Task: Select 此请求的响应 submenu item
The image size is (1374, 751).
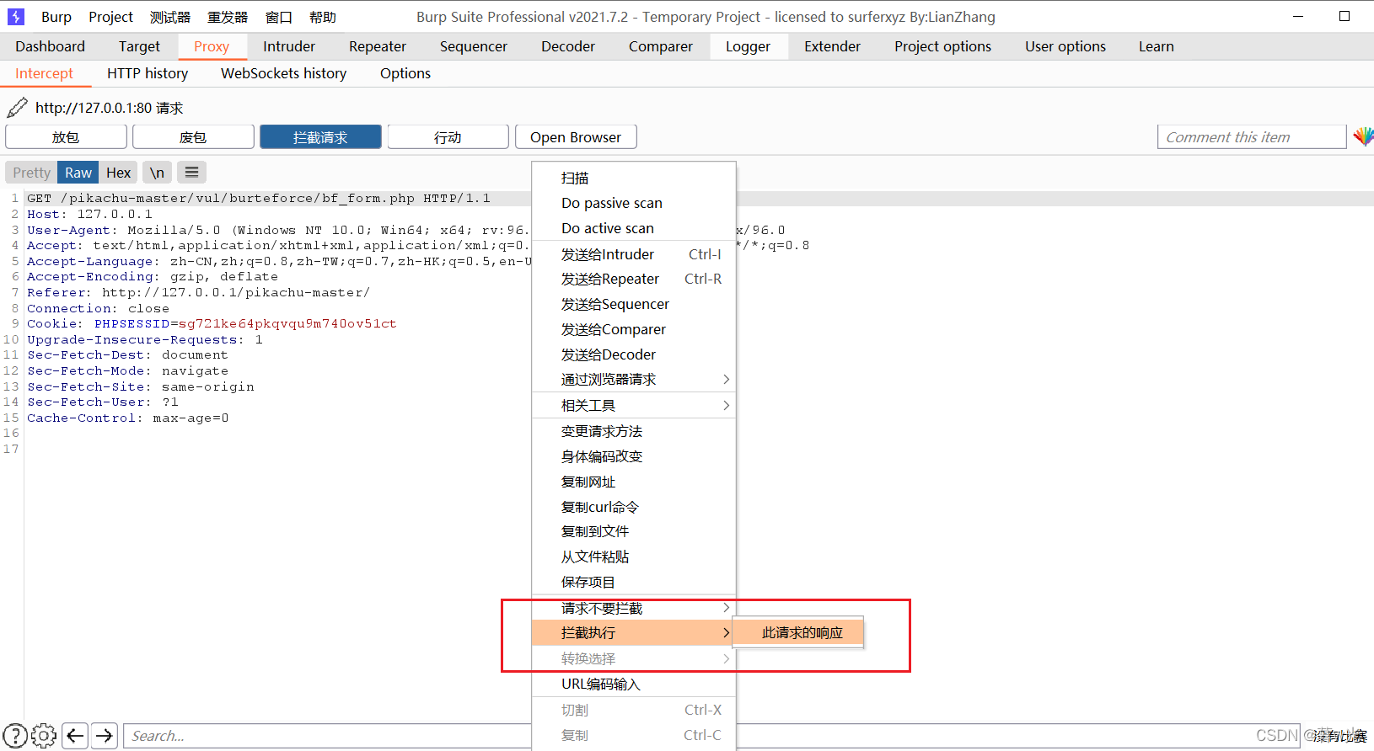Action: pos(798,632)
